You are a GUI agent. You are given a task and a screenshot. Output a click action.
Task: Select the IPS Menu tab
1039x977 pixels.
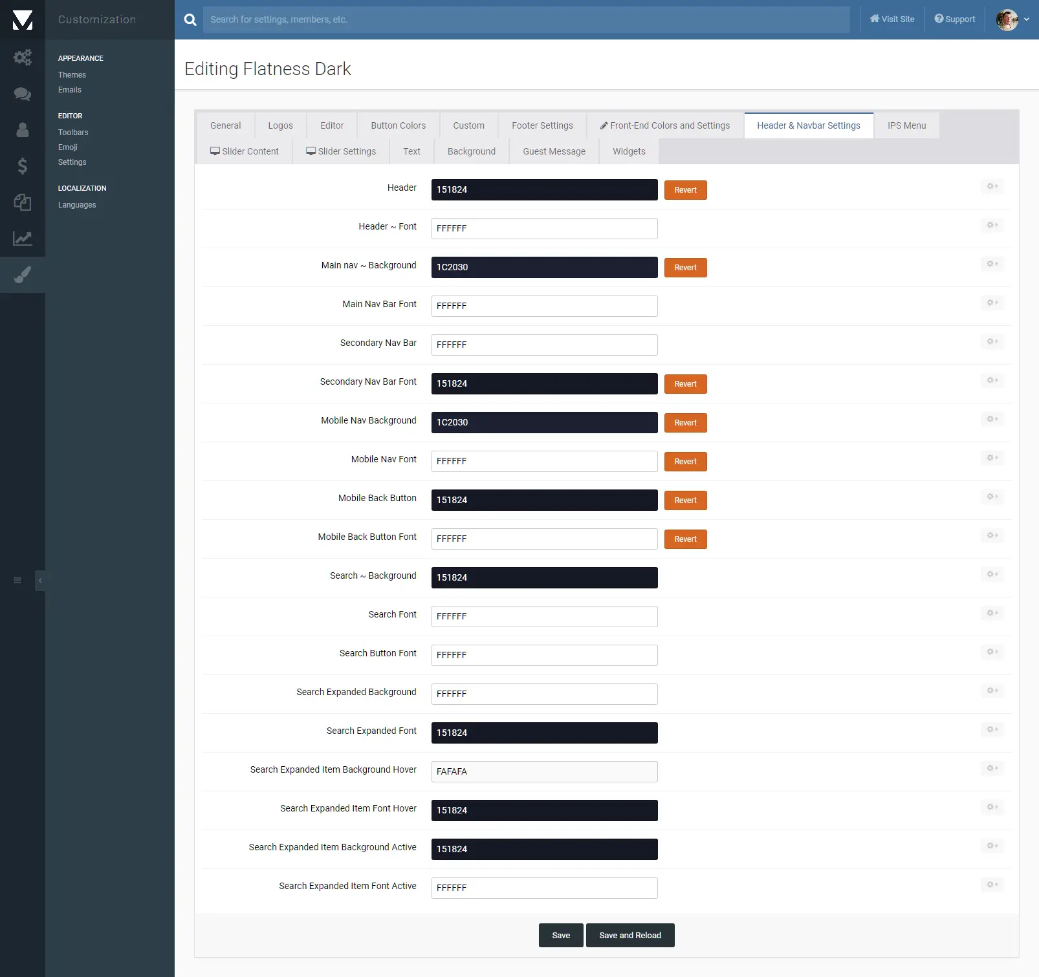click(x=906, y=125)
